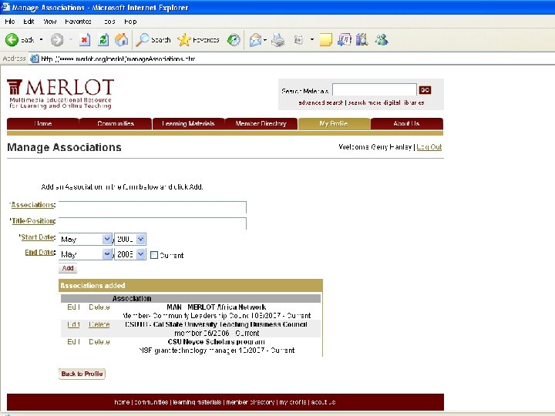Switch to the My Profile tab

pos(334,123)
